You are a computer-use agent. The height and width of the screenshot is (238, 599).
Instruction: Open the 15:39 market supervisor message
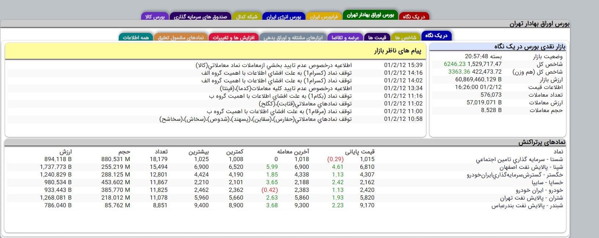click(273, 65)
